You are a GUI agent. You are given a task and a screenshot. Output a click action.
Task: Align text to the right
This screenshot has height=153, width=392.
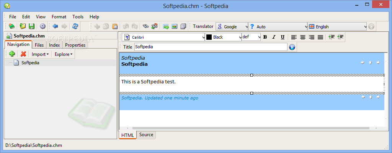pos(312,37)
